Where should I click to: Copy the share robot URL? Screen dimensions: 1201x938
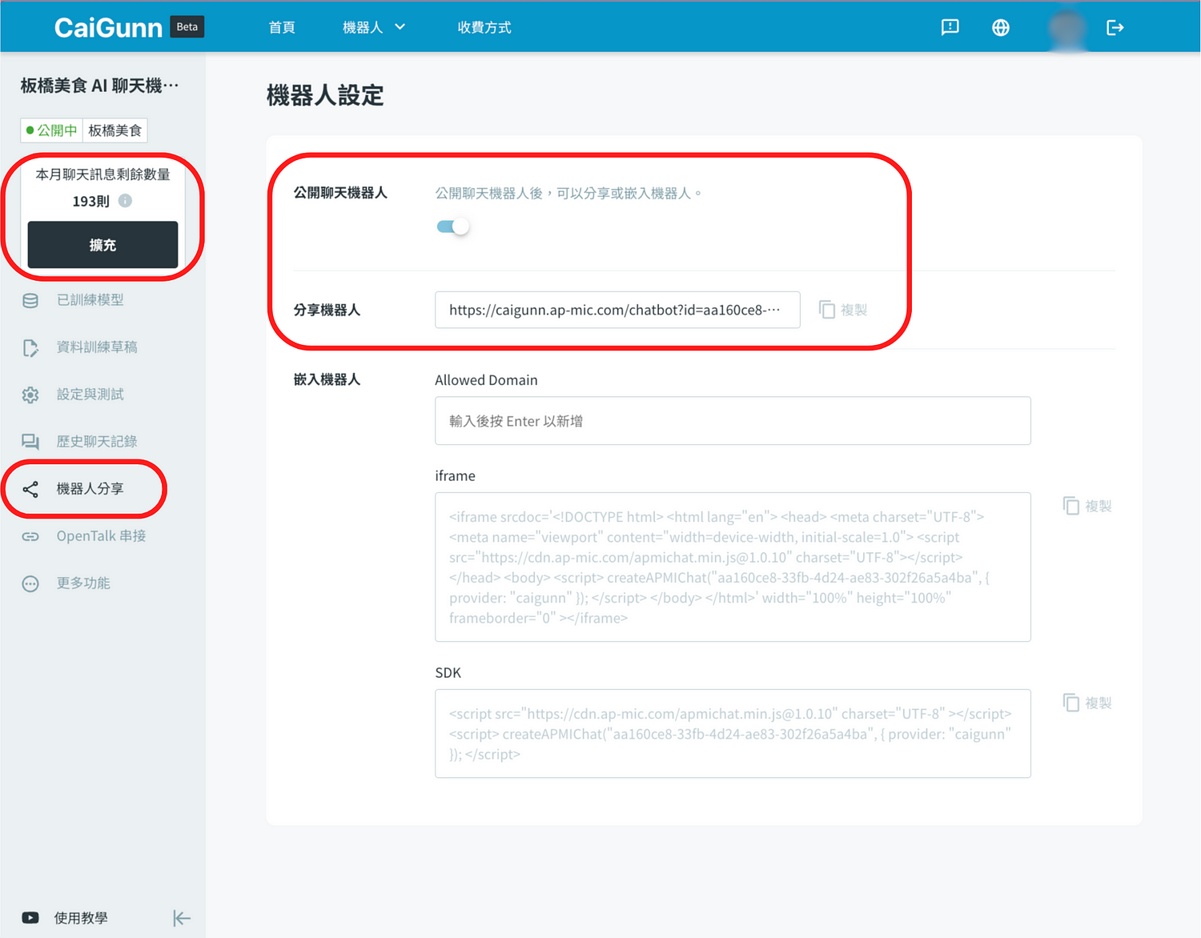click(x=843, y=310)
